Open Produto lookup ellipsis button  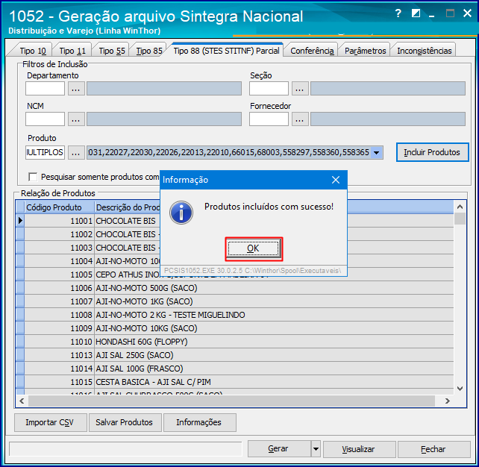(76, 152)
